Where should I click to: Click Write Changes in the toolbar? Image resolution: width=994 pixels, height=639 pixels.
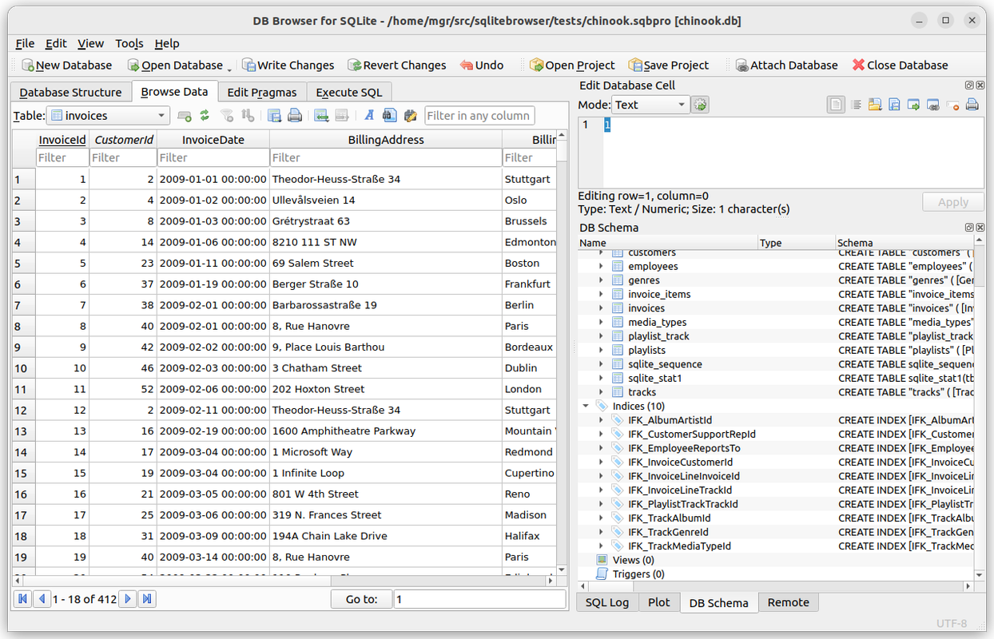pos(288,65)
